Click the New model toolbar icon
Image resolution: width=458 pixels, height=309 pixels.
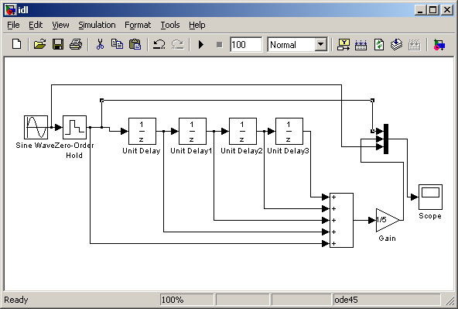point(17,45)
